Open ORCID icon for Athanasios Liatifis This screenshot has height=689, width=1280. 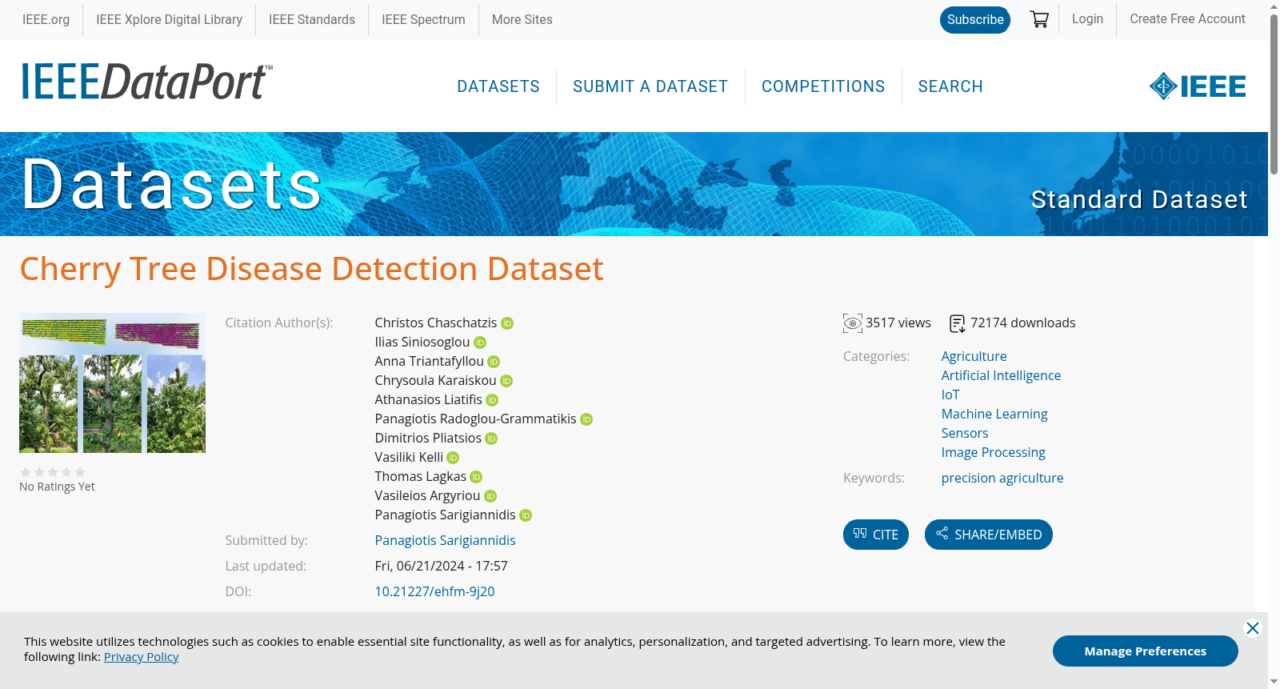click(x=492, y=400)
